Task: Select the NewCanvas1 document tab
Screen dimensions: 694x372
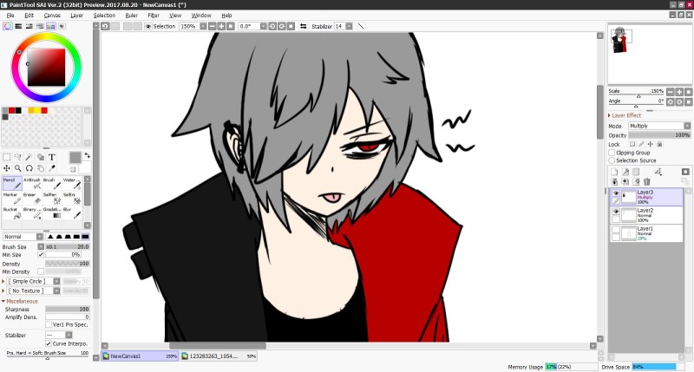Action: click(140, 356)
